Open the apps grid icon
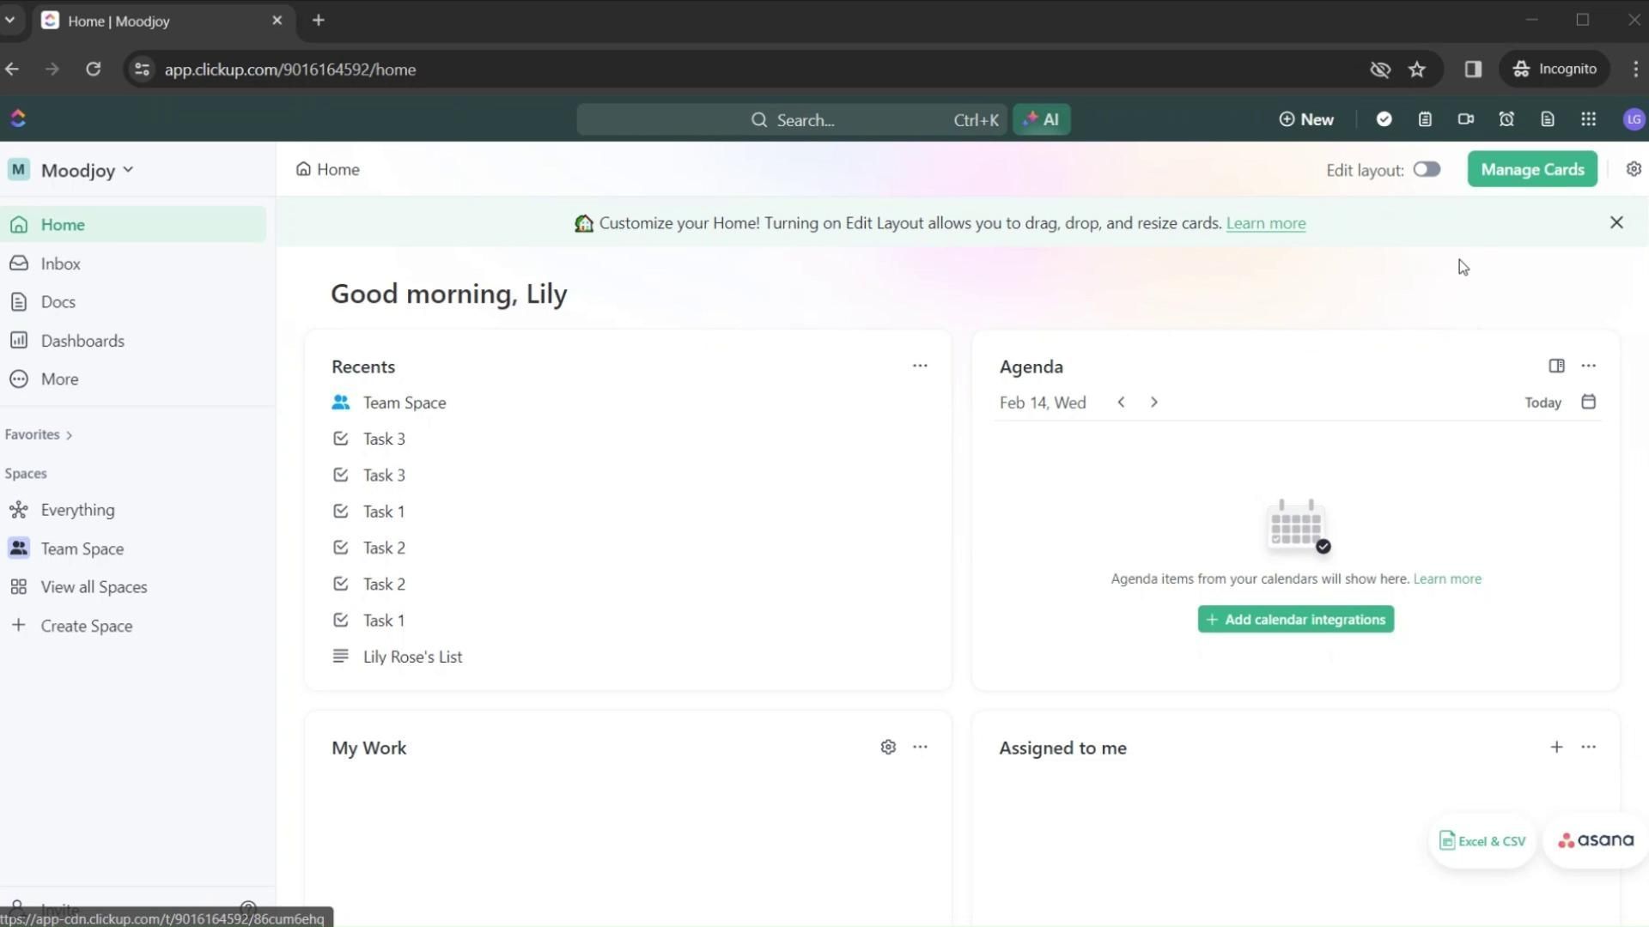Viewport: 1649px width, 927px height. [1588, 119]
